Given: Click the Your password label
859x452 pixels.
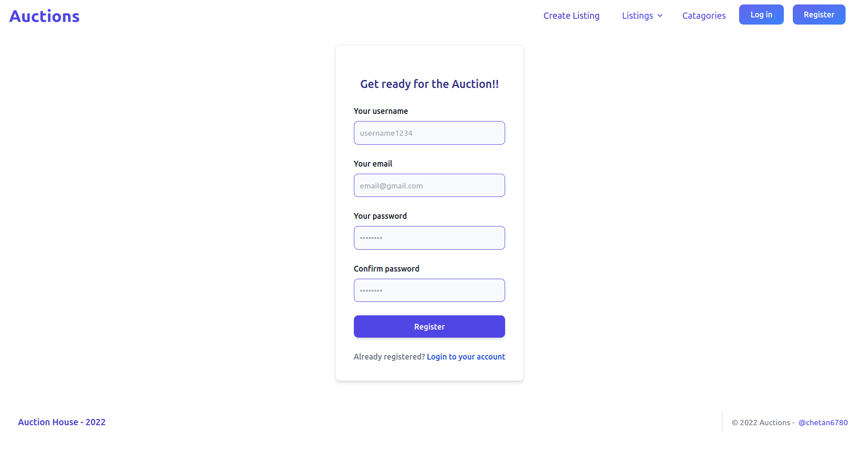Looking at the screenshot, I should [x=380, y=216].
